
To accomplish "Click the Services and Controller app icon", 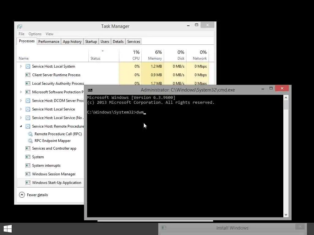I will pos(28,148).
